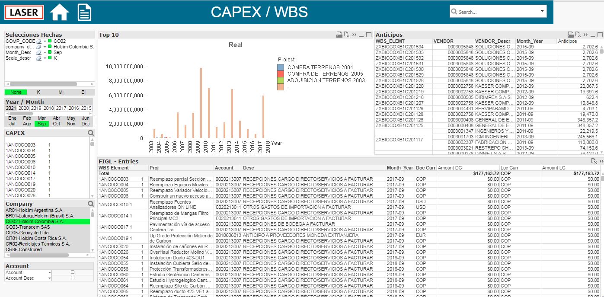This screenshot has height=297, width=604.
Task: Tick the Account Desc checkbox
Action: [x=73, y=278]
